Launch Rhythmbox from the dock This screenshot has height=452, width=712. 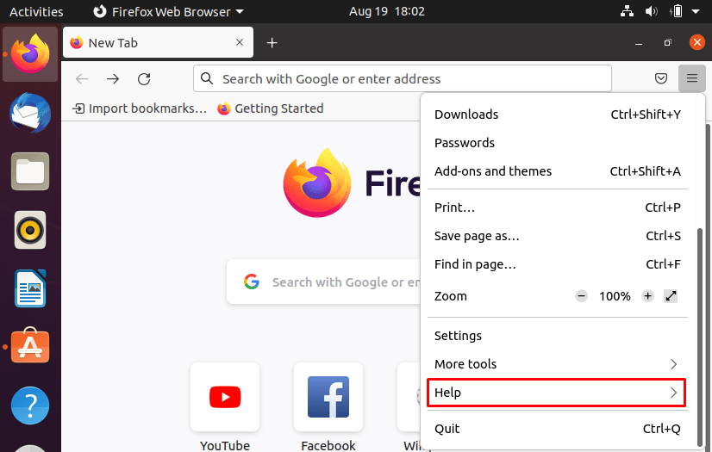pyautogui.click(x=30, y=230)
